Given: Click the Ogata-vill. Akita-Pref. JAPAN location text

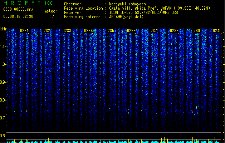Looking at the screenshot, I should pyautogui.click(x=160, y=8).
